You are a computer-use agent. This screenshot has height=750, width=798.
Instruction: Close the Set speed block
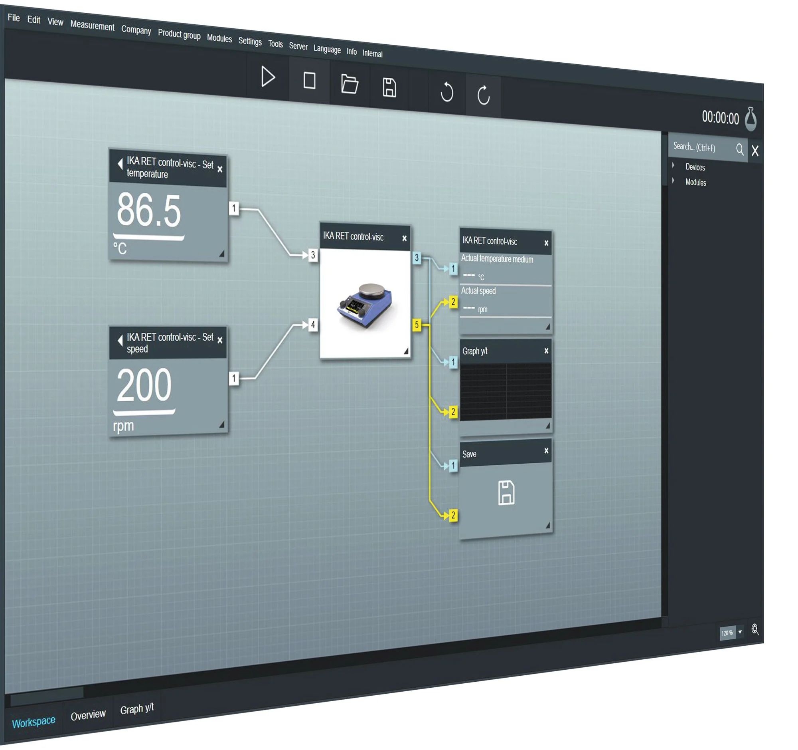220,340
